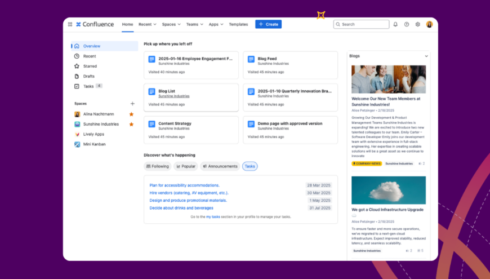Open the cloud blog post image
Image resolution: width=490 pixels, height=279 pixels.
[x=389, y=190]
